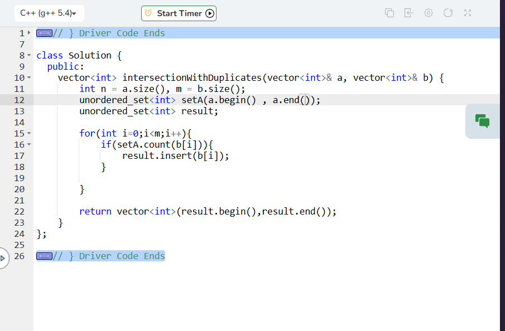Click the alarm clock icon in Start Timer
This screenshot has width=505, height=331.
pyautogui.click(x=148, y=13)
